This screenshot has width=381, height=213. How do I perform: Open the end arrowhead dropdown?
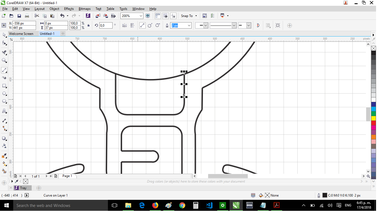point(249,26)
